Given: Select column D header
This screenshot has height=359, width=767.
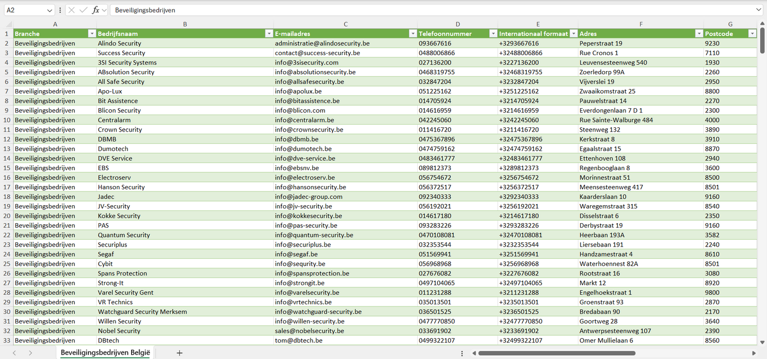Looking at the screenshot, I should click(x=458, y=24).
